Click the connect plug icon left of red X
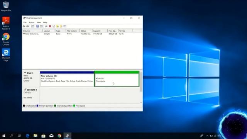247x139 pixels. [x=46, y=26]
